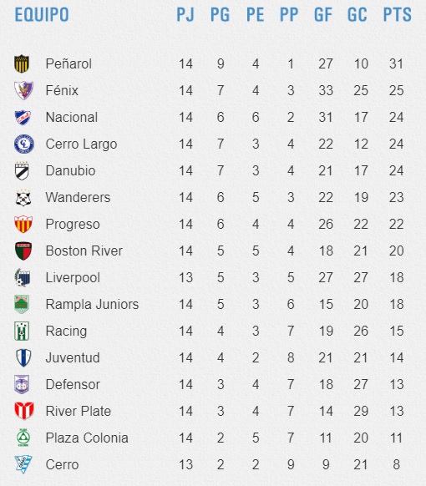Open the Rampla Juniors team link
Screen dimensions: 426x486
(92, 304)
